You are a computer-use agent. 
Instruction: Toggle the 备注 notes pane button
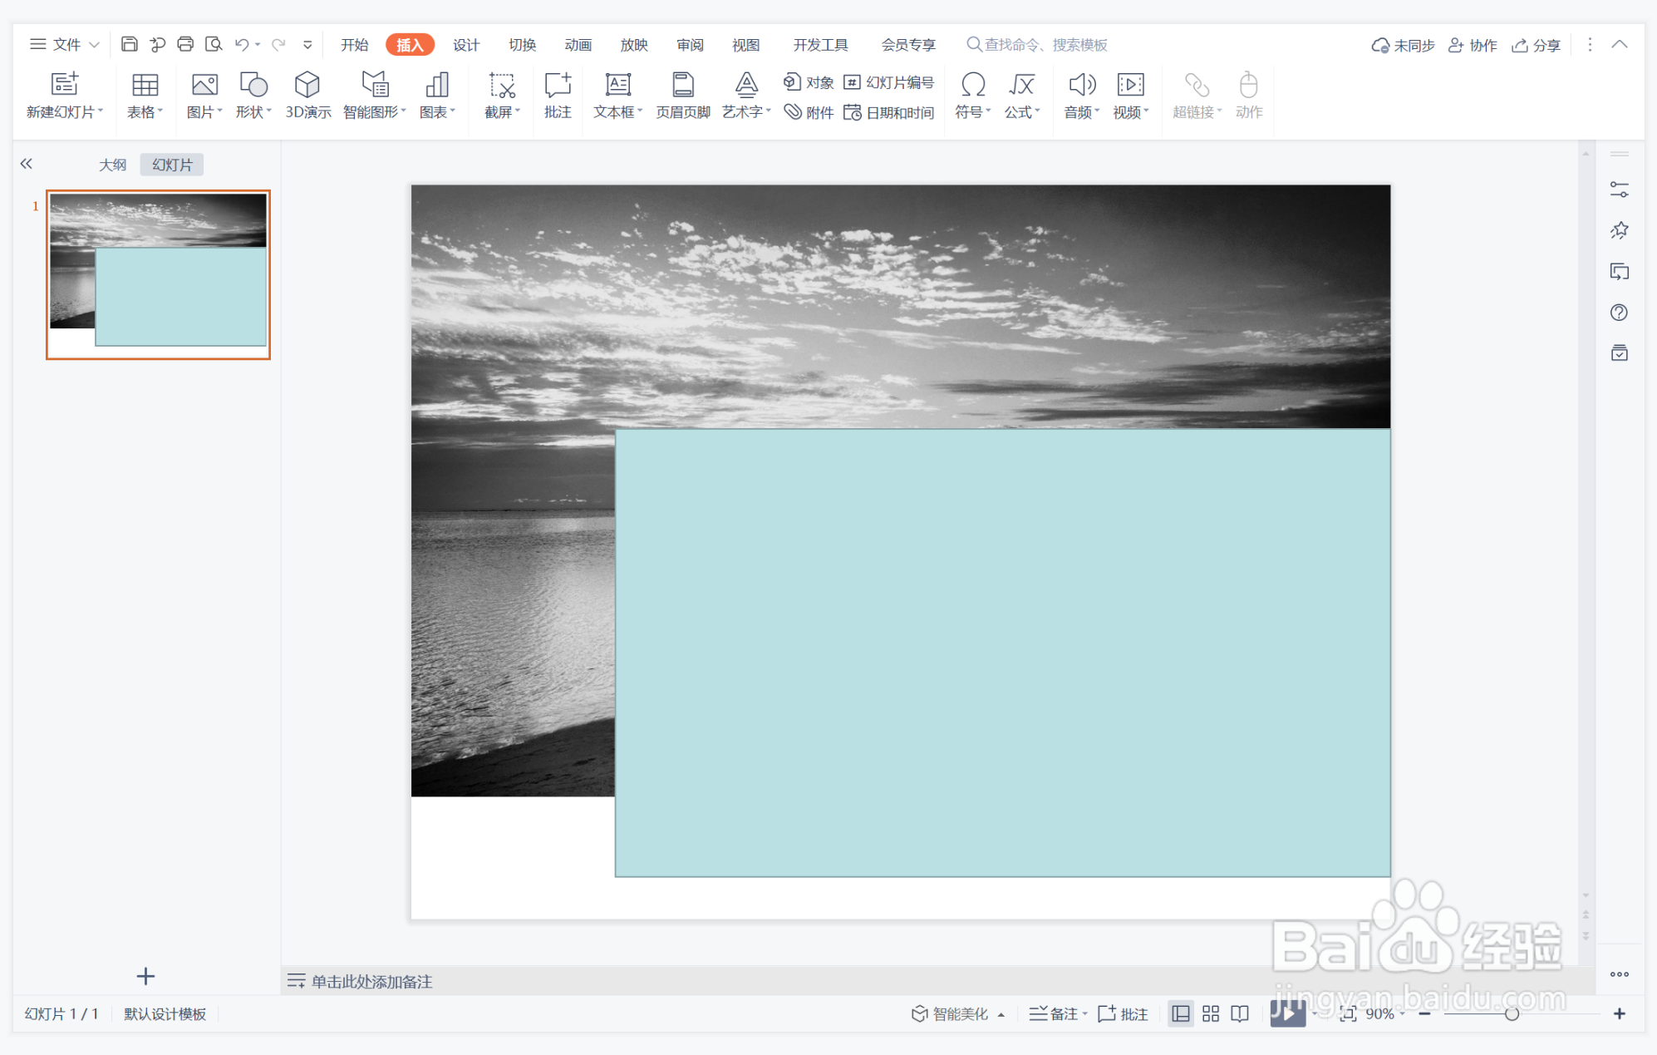tap(1056, 1013)
